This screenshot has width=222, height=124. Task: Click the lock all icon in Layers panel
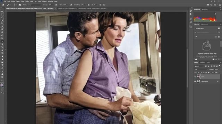(x=209, y=73)
